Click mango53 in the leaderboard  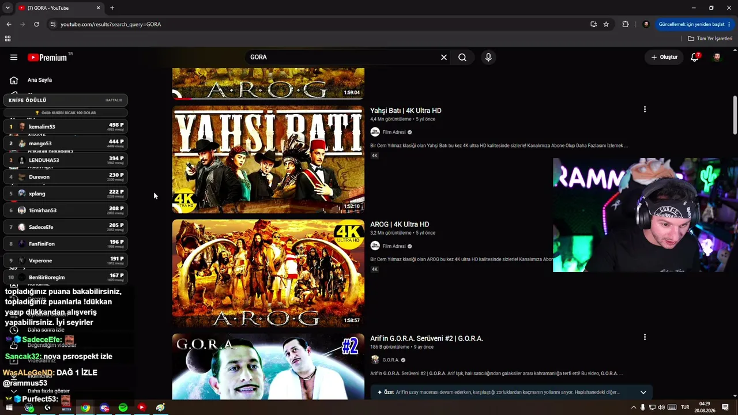(66, 143)
